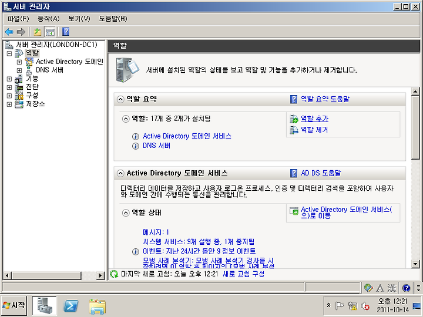423x317 pixels.
Task: Expand the 진단 tree node
Action: pos(9,87)
